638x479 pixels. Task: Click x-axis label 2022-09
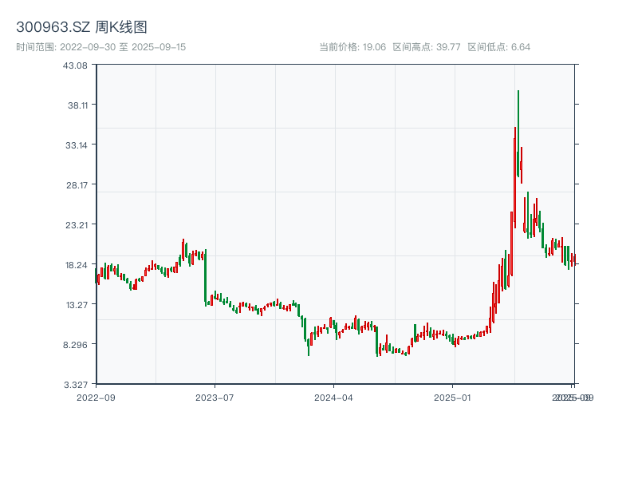96,398
